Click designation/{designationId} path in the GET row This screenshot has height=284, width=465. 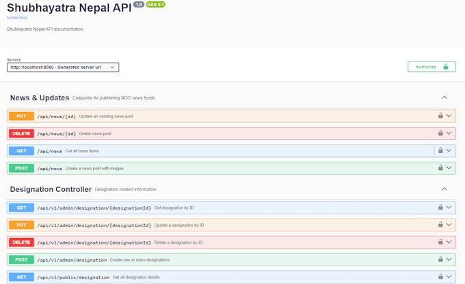click(94, 208)
